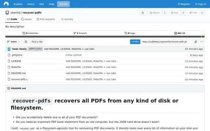Open the Issues tab
Image resolution: width=210 pixels, height=131 pixels.
pos(26,19)
